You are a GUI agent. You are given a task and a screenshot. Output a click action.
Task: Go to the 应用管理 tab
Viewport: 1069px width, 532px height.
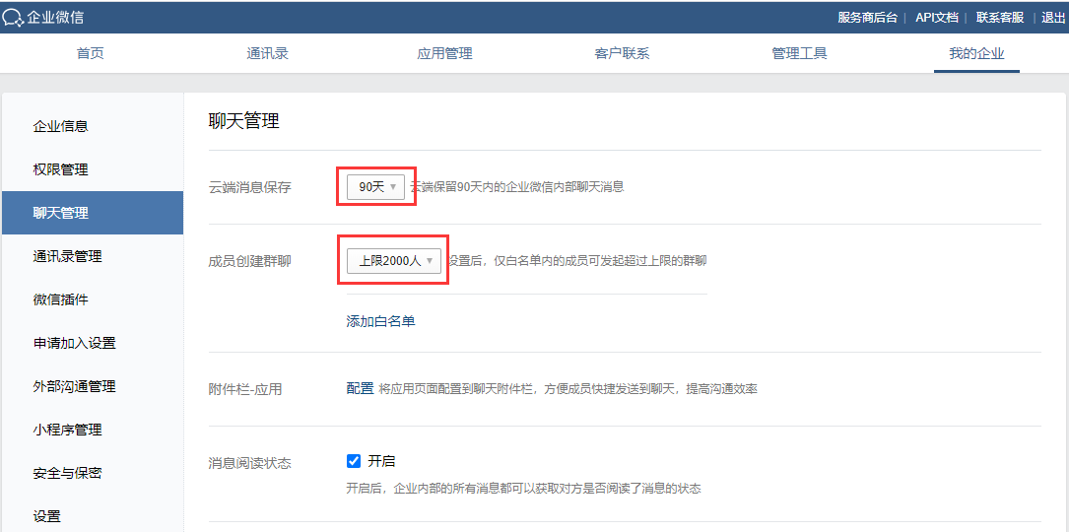coord(444,53)
